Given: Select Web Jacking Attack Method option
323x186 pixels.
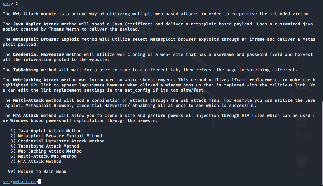Looking at the screenshot, I should [50, 151].
